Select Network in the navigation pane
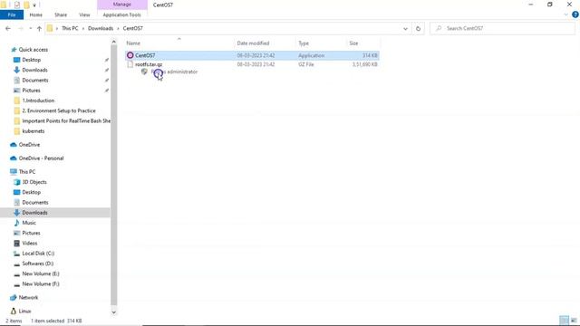The width and height of the screenshot is (580, 326). pos(28,298)
